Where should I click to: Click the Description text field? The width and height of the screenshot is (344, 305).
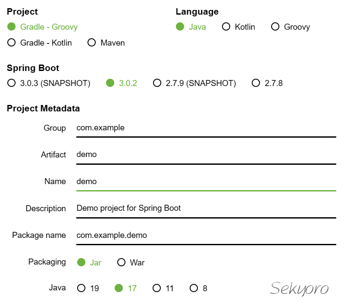pyautogui.click(x=206, y=208)
